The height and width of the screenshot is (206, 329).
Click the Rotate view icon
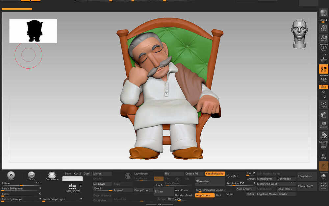(x=323, y=135)
